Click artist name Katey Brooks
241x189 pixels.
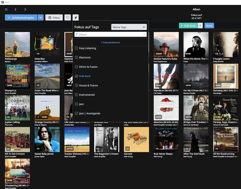pos(218,61)
